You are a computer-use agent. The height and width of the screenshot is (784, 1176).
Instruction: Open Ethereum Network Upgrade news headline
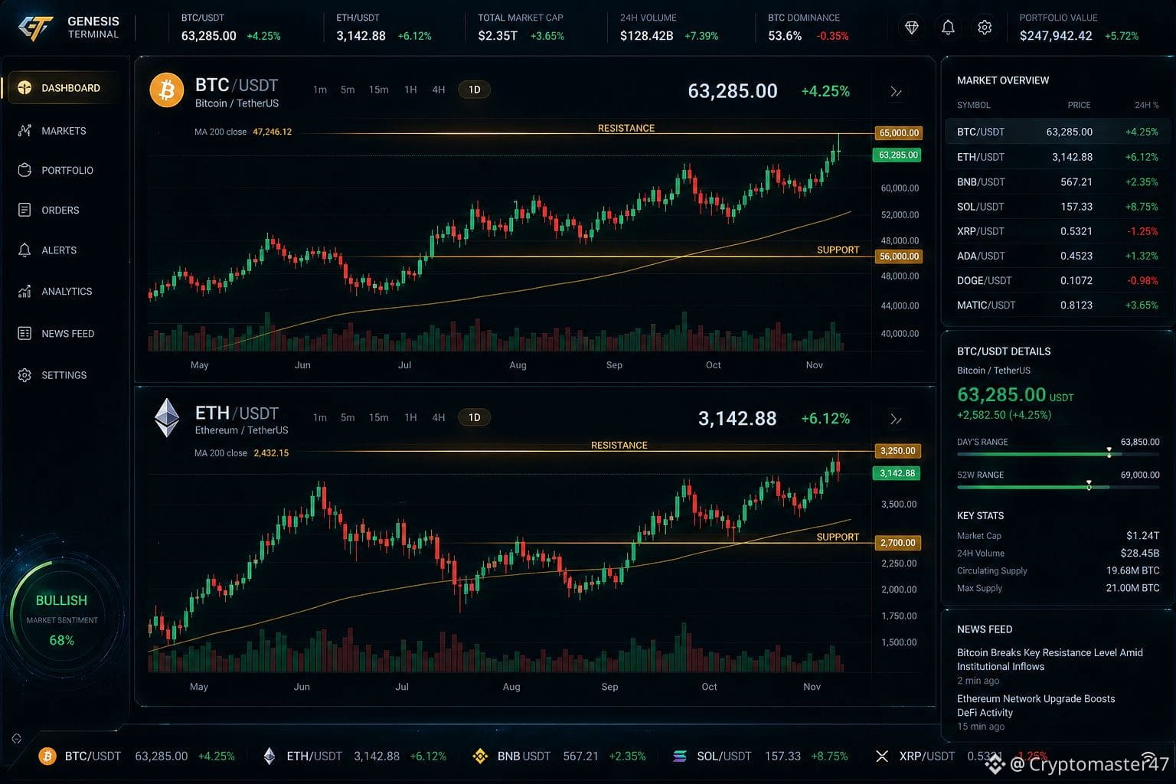1036,705
